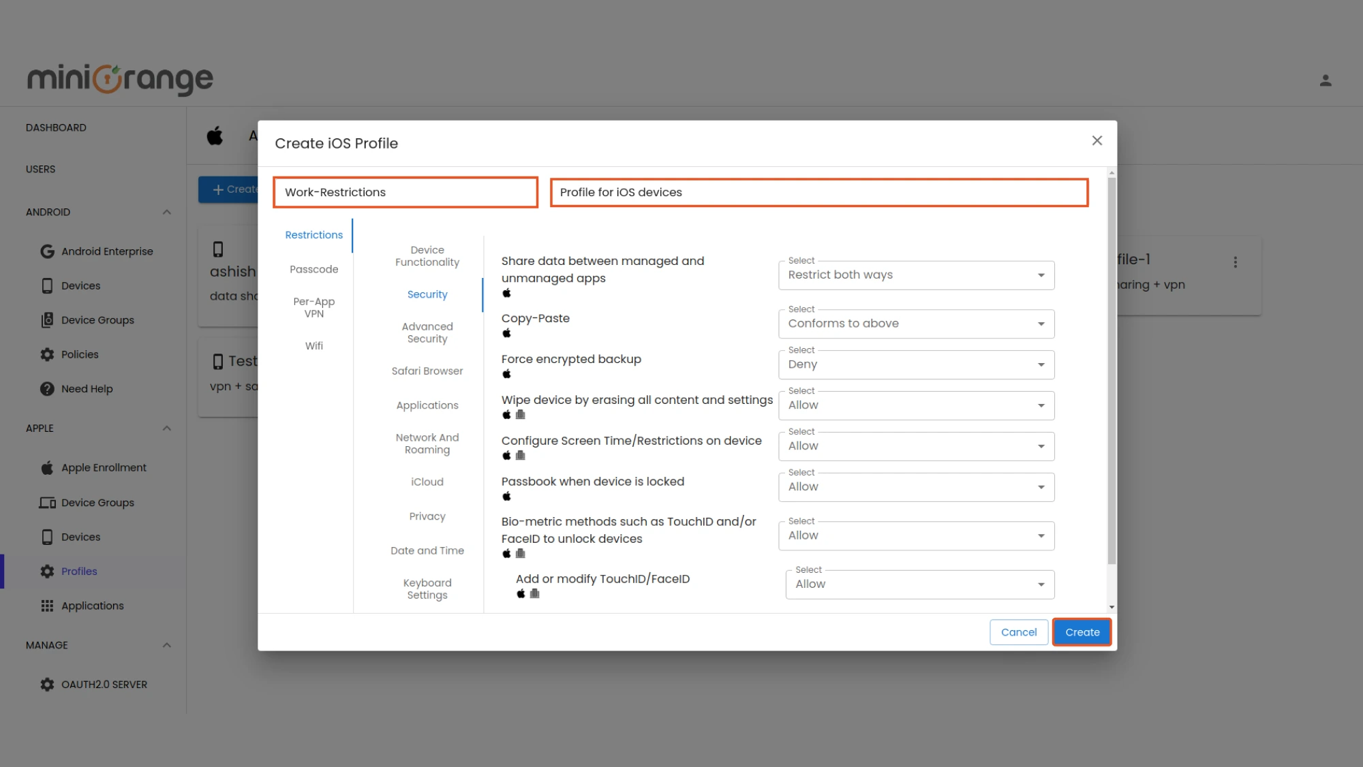Open the Restrict both ways dropdown

click(x=916, y=275)
